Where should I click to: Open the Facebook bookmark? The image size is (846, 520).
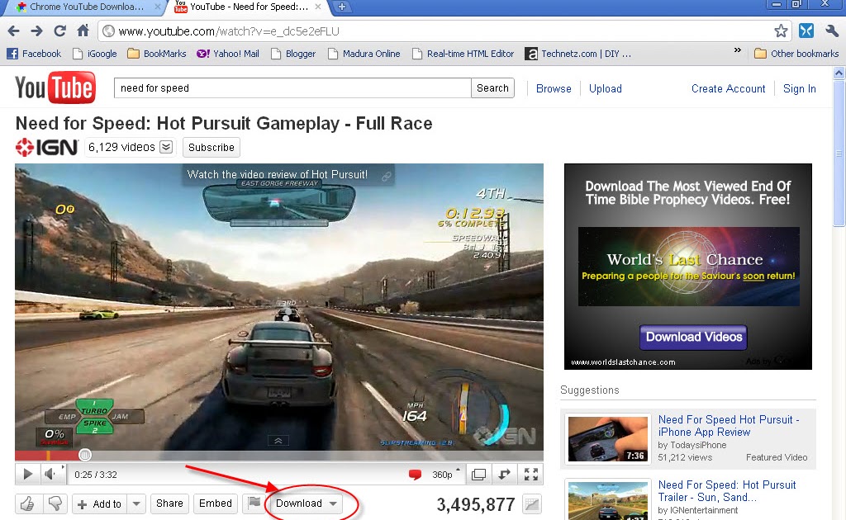click(34, 54)
